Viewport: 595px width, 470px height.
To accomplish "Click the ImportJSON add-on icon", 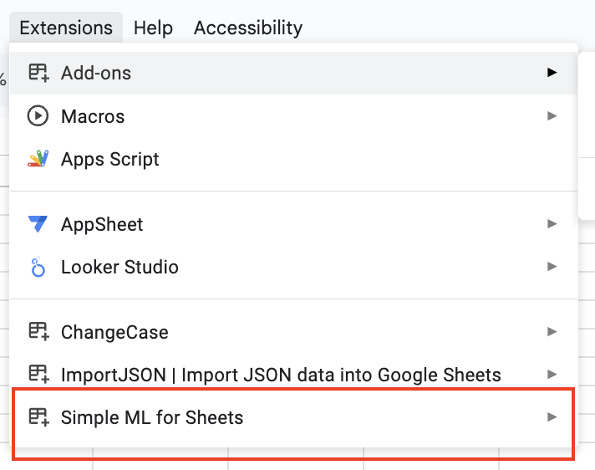I will 38,374.
